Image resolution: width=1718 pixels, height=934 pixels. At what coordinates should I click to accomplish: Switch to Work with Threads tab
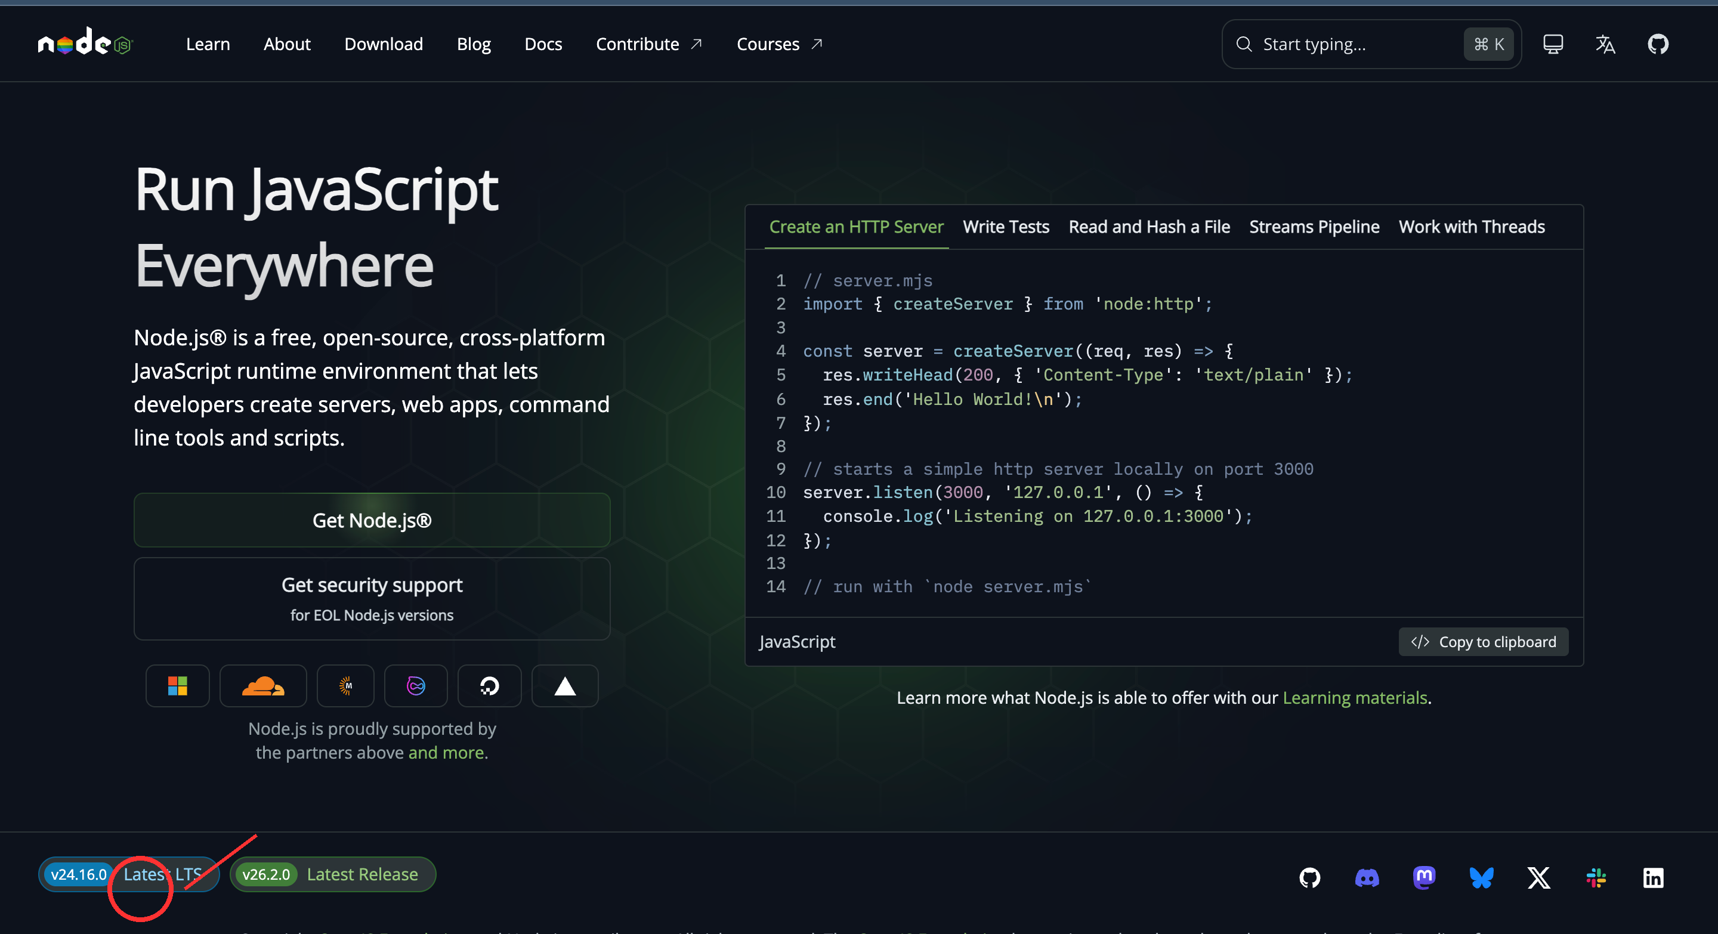pos(1472,227)
